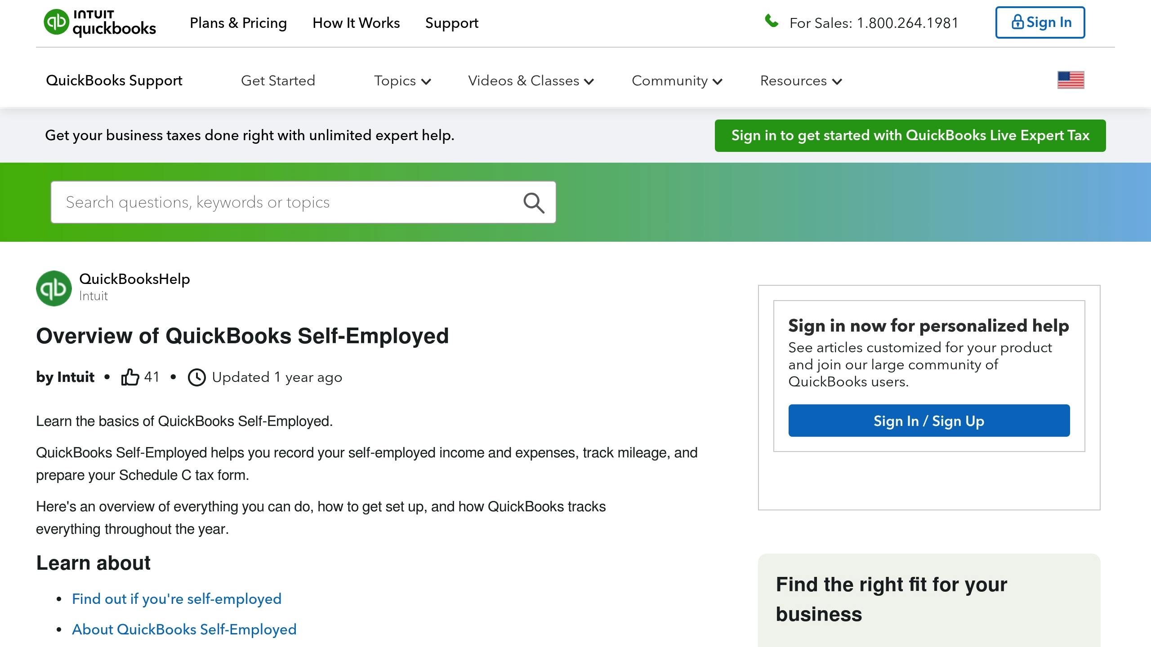Viewport: 1151px width, 647px height.
Task: Open 'Find out if you're self-employed' link
Action: click(177, 599)
